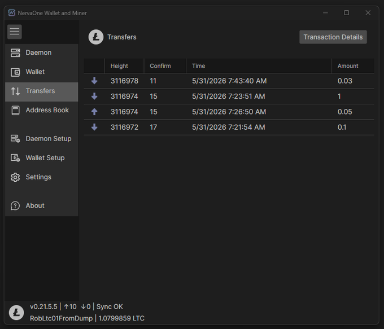Click balance 1.0799859 LTC

(121, 318)
